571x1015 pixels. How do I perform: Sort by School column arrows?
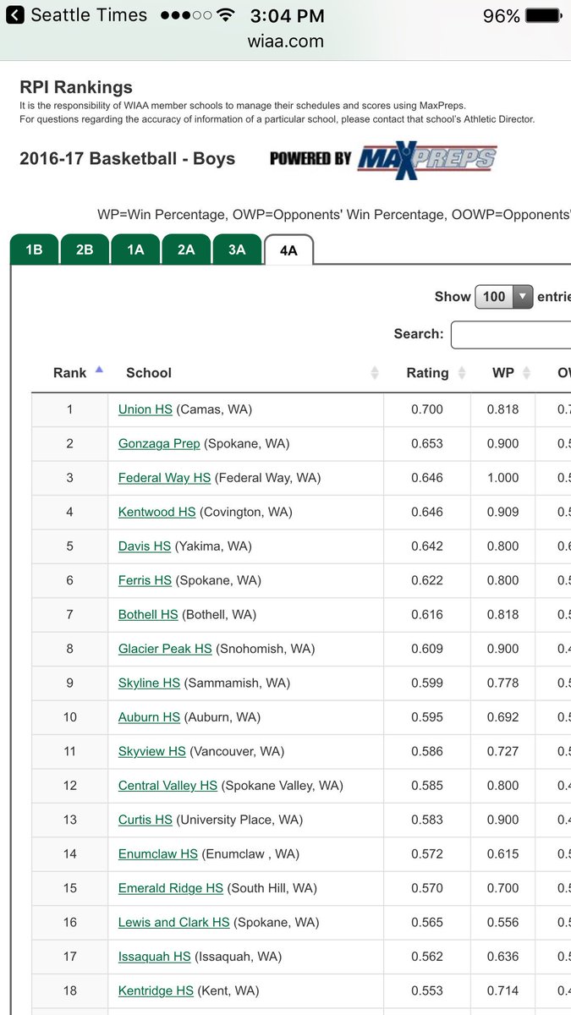[374, 373]
